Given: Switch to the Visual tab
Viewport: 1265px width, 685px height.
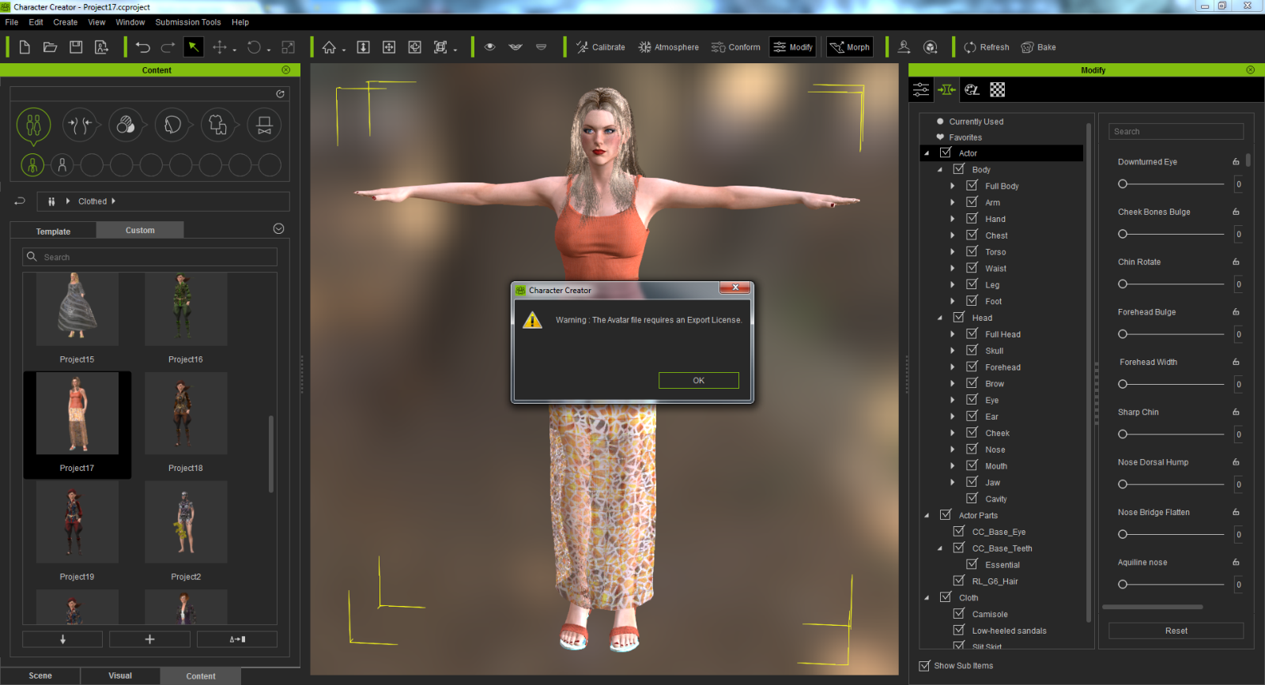Looking at the screenshot, I should [x=120, y=676].
